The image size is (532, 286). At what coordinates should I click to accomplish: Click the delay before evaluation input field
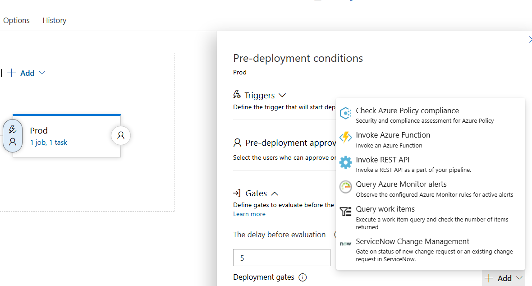coord(282,258)
